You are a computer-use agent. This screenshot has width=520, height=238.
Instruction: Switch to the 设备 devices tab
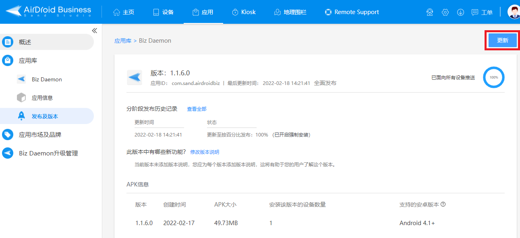tap(163, 12)
